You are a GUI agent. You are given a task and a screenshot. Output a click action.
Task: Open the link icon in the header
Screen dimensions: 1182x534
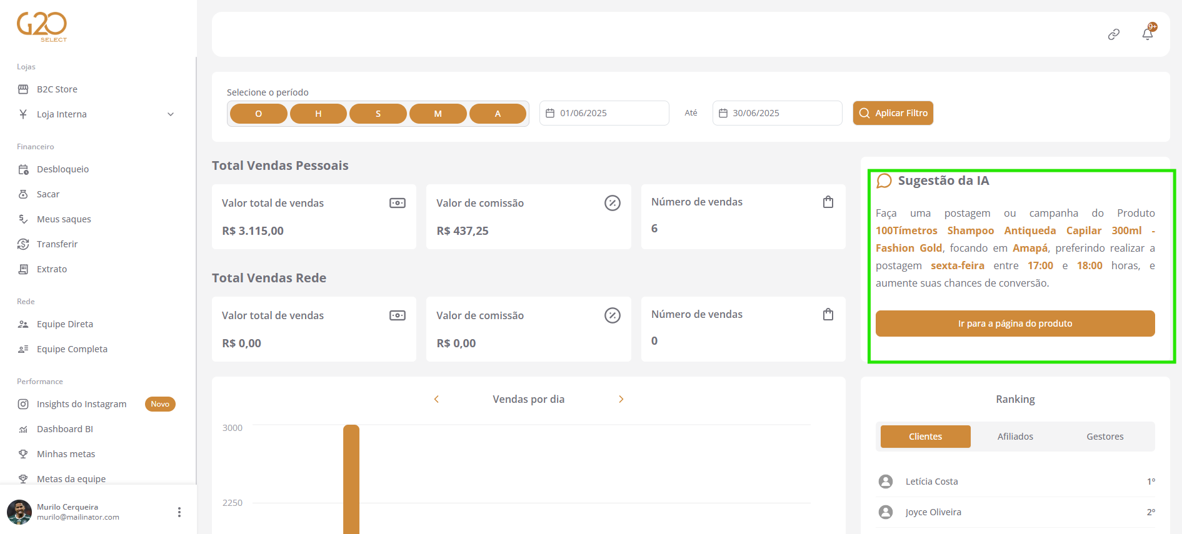click(1114, 34)
